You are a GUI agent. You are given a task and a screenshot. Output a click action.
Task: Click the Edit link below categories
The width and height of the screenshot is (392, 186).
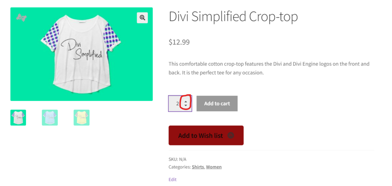[172, 179]
